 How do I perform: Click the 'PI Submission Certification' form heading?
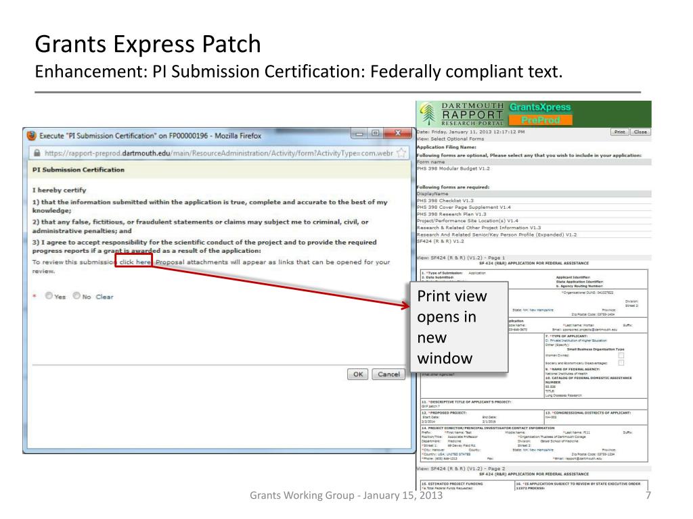coord(79,170)
